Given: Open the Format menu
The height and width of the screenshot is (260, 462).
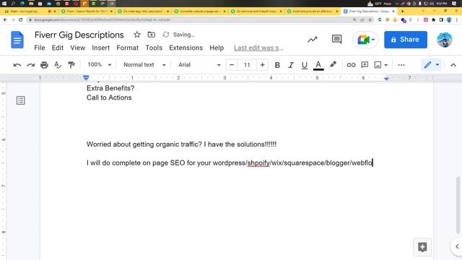Looking at the screenshot, I should pos(127,48).
